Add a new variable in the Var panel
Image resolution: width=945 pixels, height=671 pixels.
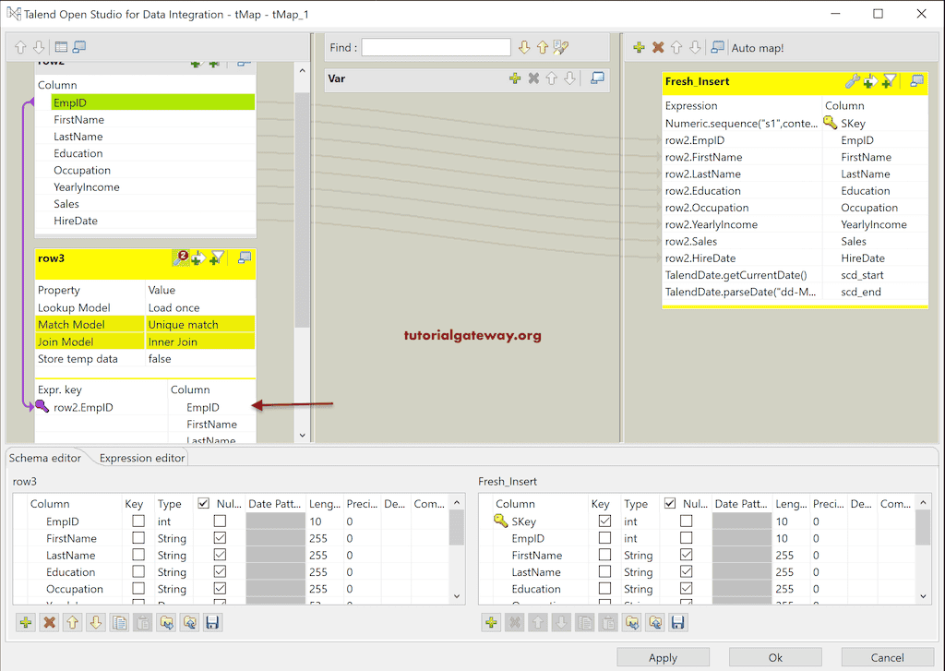[x=515, y=78]
